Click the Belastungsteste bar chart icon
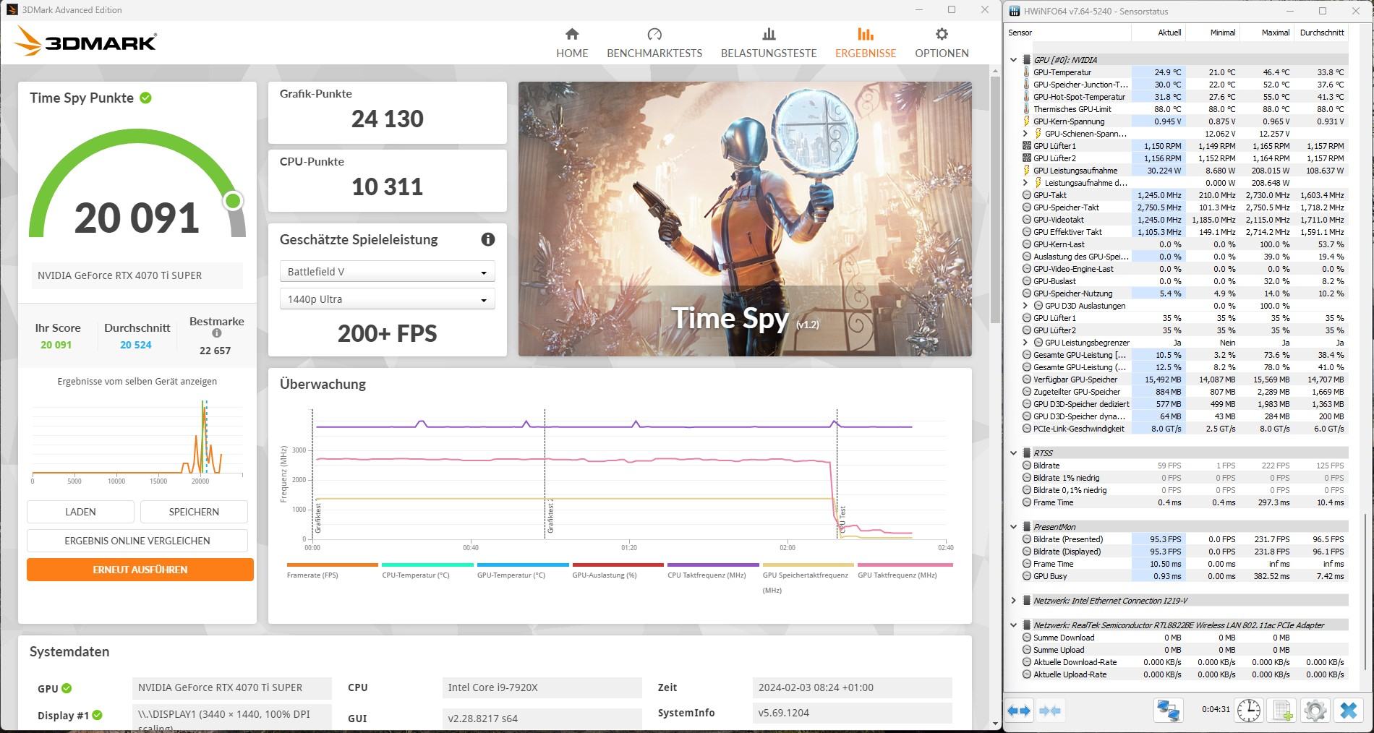Image resolution: width=1374 pixels, height=733 pixels. (x=769, y=34)
